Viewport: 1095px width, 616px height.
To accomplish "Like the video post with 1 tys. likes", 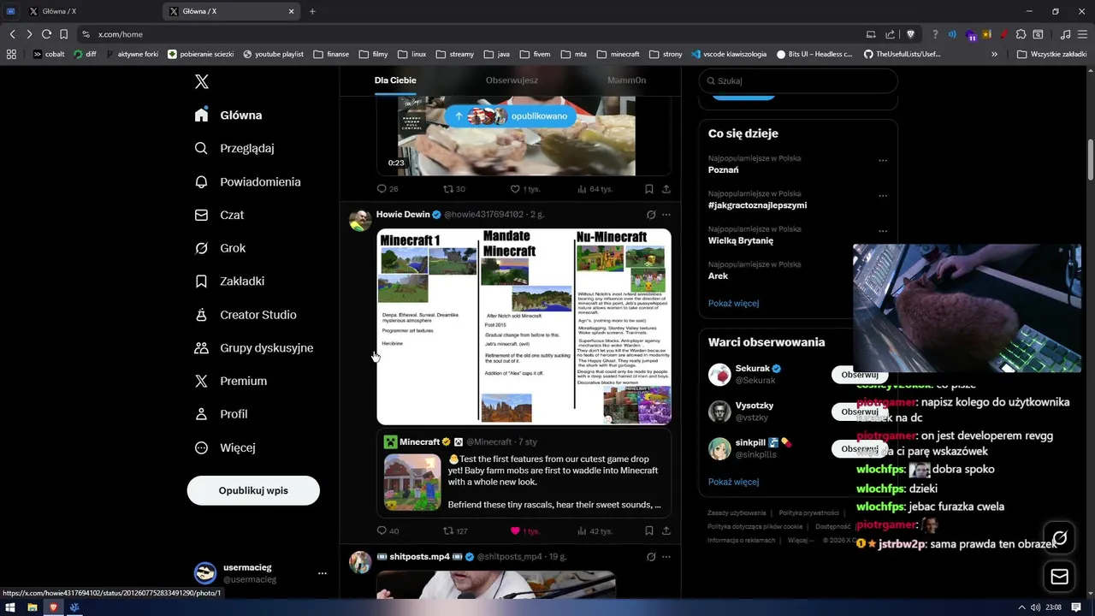I will tap(526, 188).
